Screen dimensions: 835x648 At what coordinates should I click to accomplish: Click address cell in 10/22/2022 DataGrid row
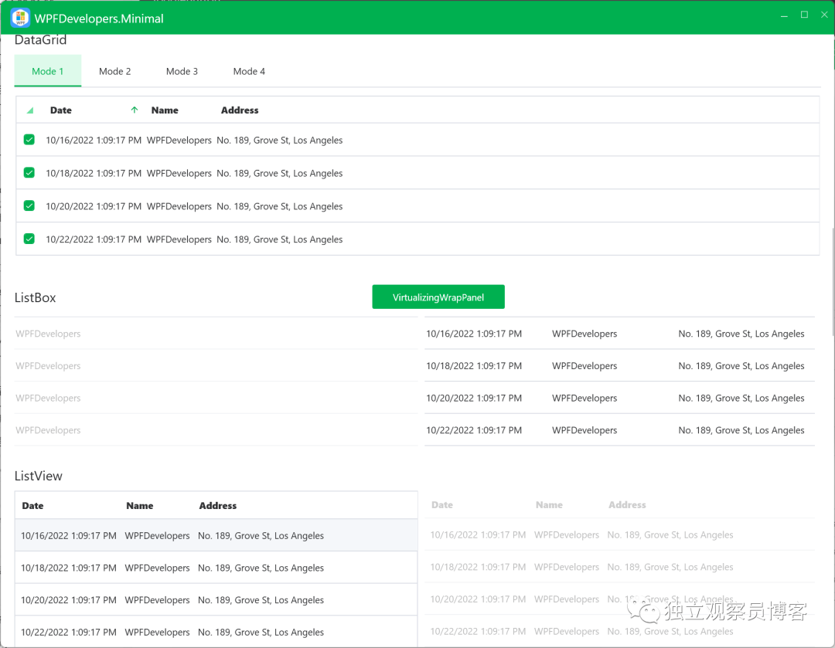(x=280, y=239)
